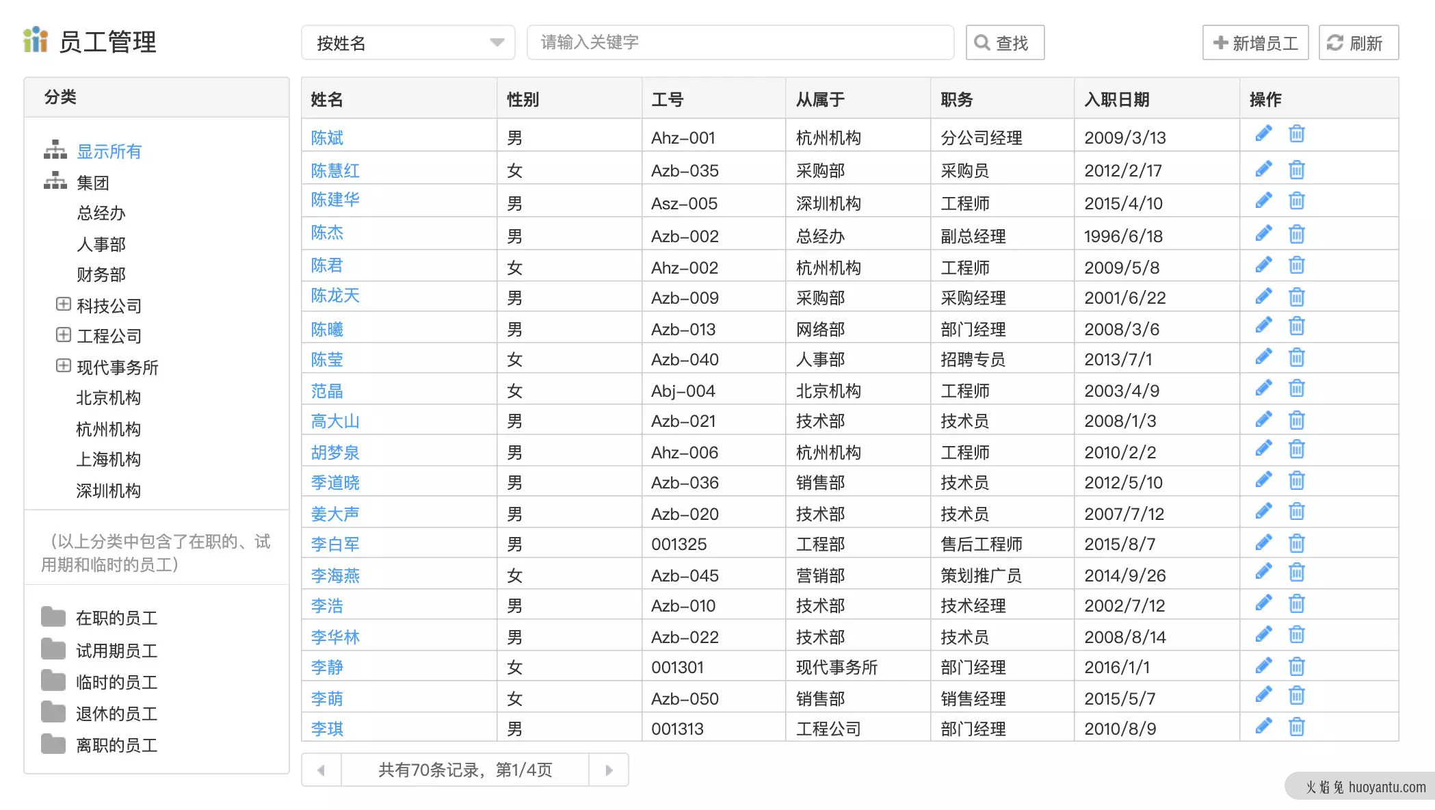1435x810 pixels.
Task: Click the 显示所有 link in categories
Action: pos(109,151)
